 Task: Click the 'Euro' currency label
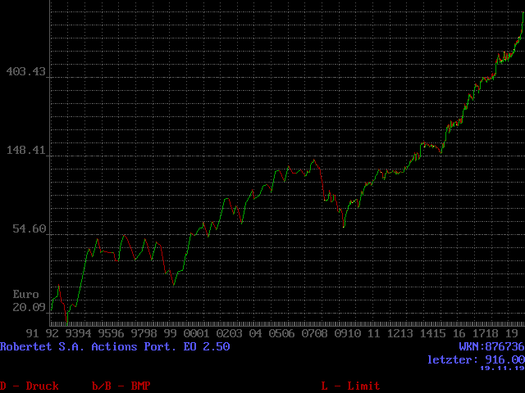pos(25,294)
